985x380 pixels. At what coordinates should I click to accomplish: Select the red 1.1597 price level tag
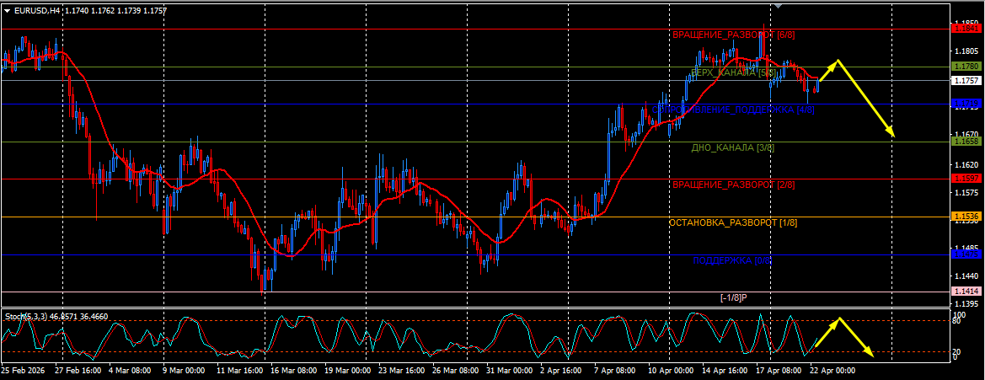[965, 179]
